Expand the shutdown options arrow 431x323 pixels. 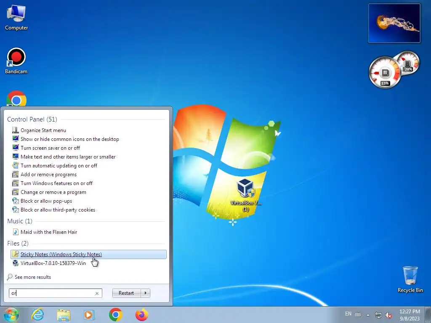click(145, 293)
